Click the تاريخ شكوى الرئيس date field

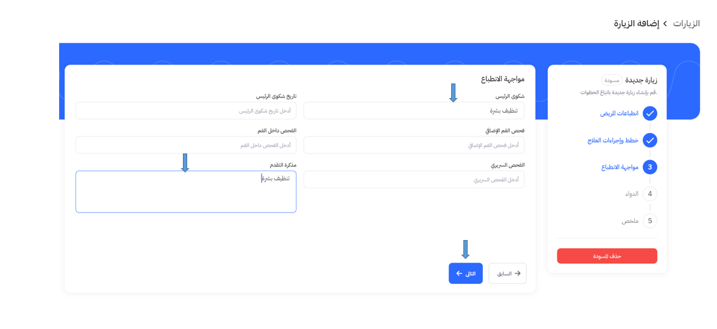[186, 111]
